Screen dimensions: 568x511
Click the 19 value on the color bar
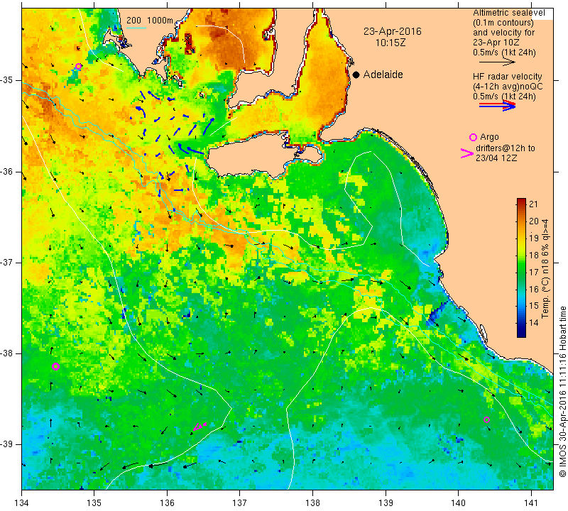click(534, 238)
